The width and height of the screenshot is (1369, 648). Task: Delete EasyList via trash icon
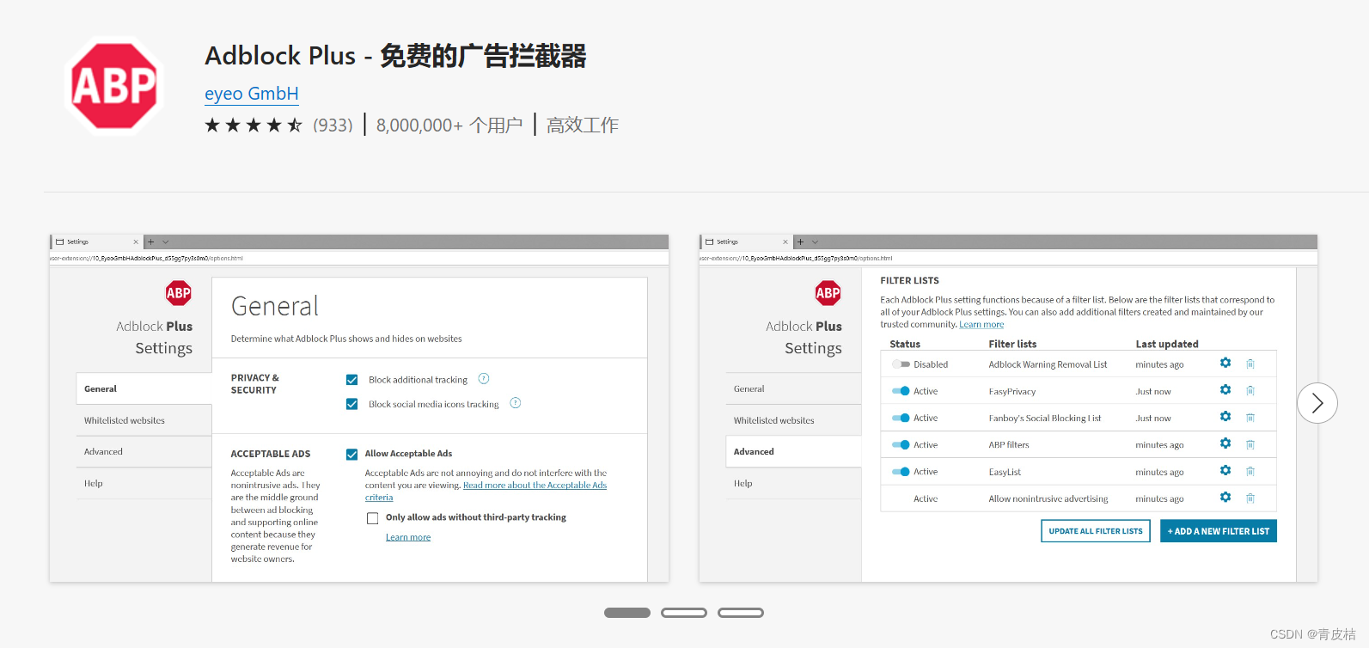coord(1250,472)
